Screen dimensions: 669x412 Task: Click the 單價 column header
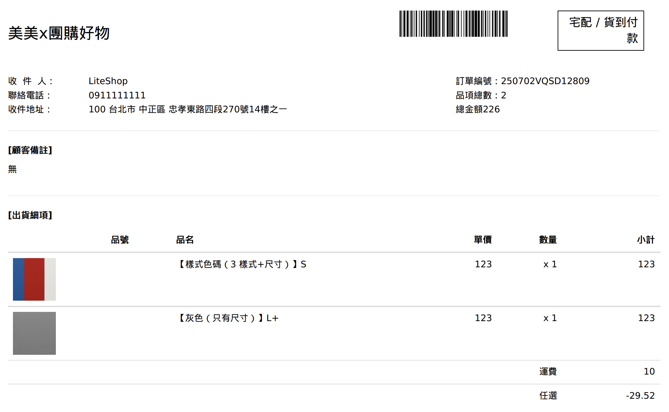pos(483,240)
